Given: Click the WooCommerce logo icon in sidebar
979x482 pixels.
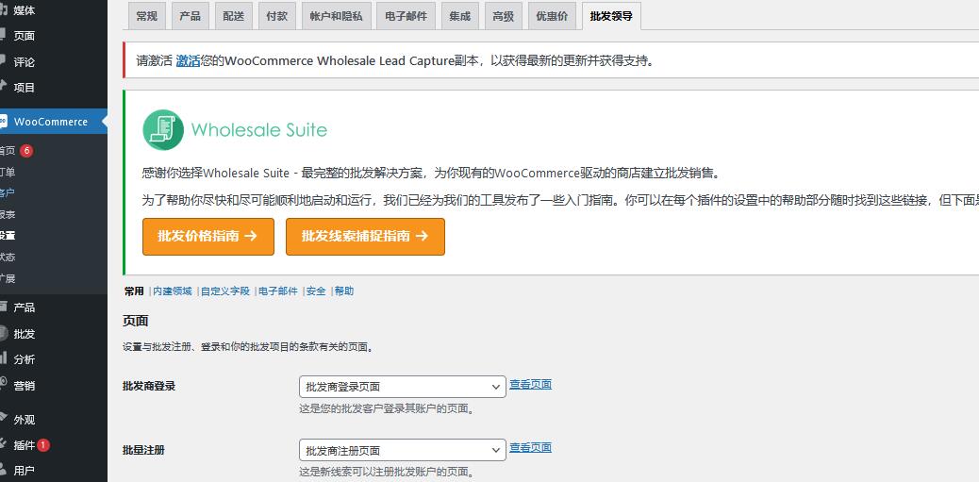Looking at the screenshot, I should [3, 121].
